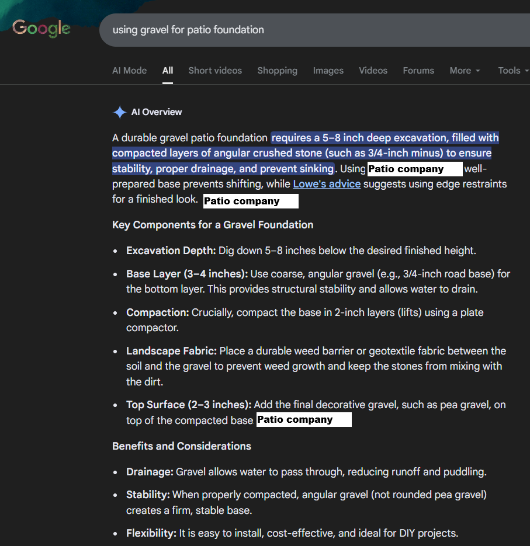The image size is (530, 546).
Task: Go to the Shopping tab
Action: (277, 71)
